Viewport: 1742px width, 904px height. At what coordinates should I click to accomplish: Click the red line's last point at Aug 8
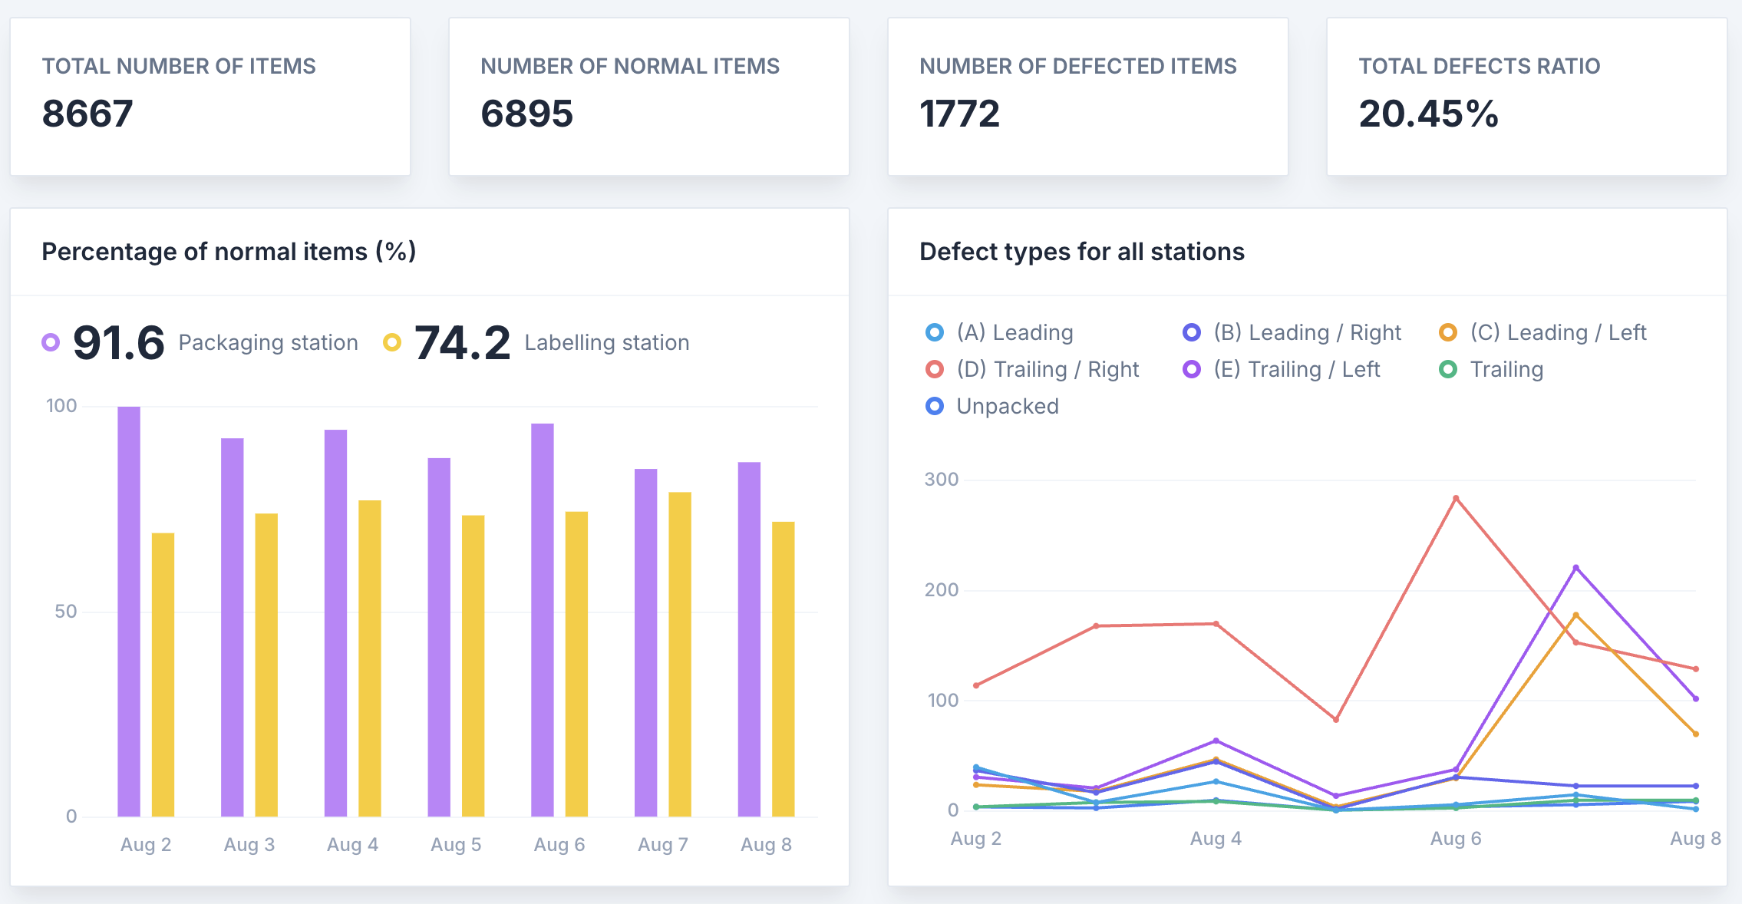[x=1696, y=668]
